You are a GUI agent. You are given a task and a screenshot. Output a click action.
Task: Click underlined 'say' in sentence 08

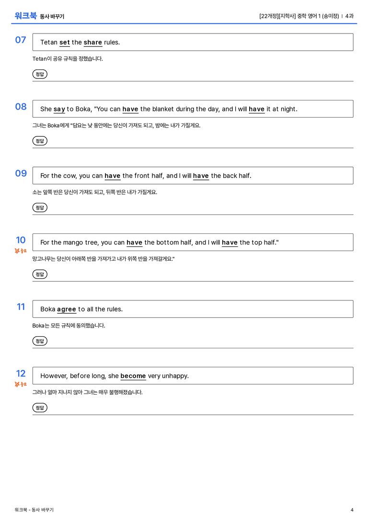click(59, 109)
